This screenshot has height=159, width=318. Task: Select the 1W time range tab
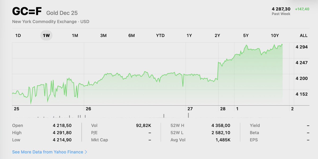tap(46, 35)
